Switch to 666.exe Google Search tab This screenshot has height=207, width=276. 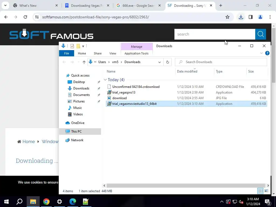(x=139, y=6)
